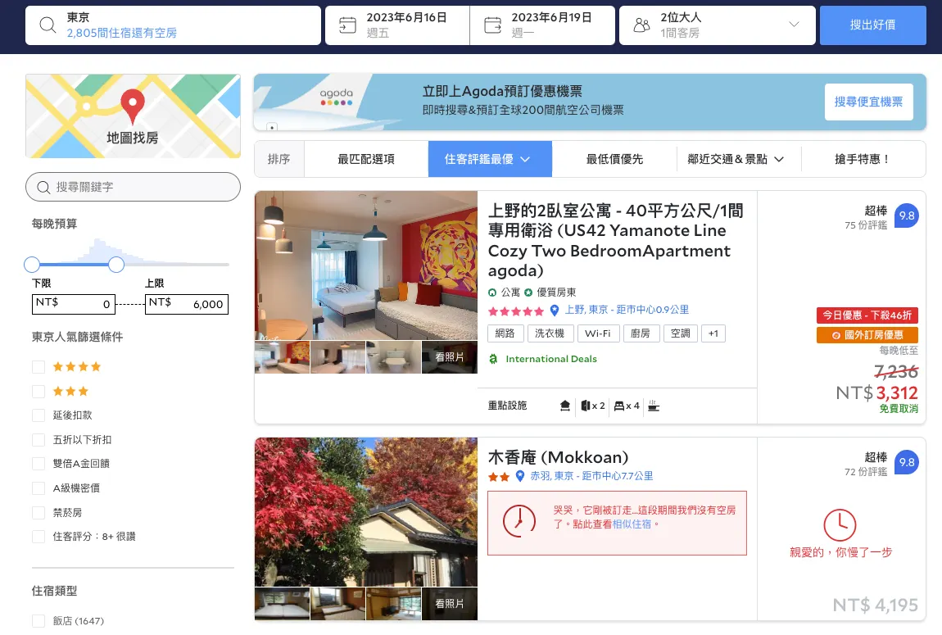Viewport: 942px width, 635px height.
Task: Click the clock icon in the sold-out notice
Action: point(519,521)
